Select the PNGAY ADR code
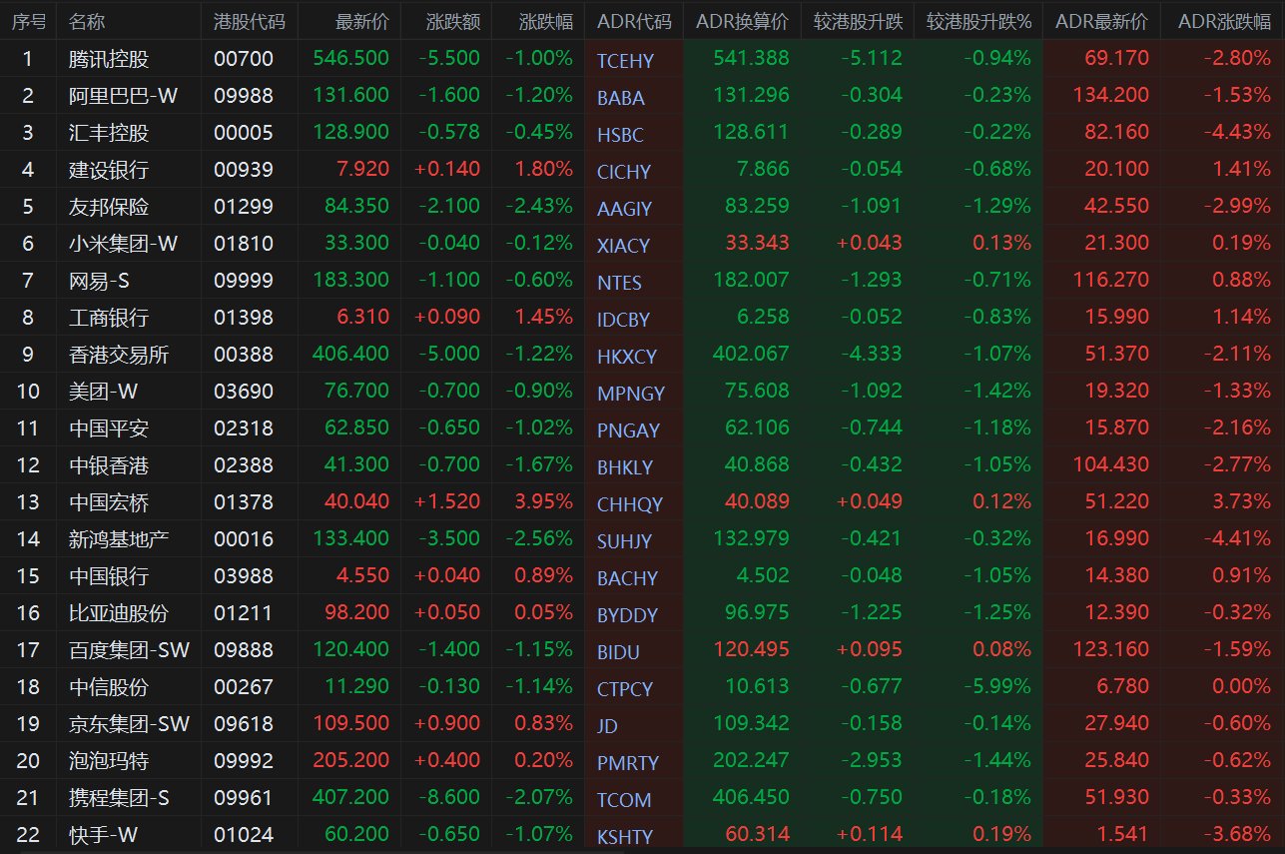The width and height of the screenshot is (1285, 854). (x=628, y=430)
